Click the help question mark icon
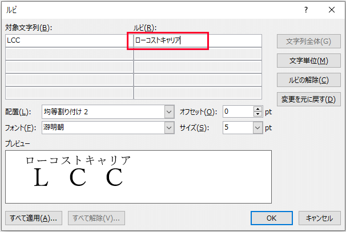Image resolution: width=346 pixels, height=232 pixels. [306, 10]
